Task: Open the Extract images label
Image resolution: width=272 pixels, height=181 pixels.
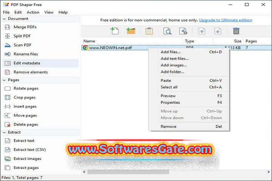Action: (x=28, y=159)
